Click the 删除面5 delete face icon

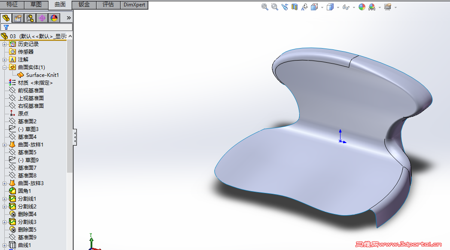pyautogui.click(x=12, y=230)
